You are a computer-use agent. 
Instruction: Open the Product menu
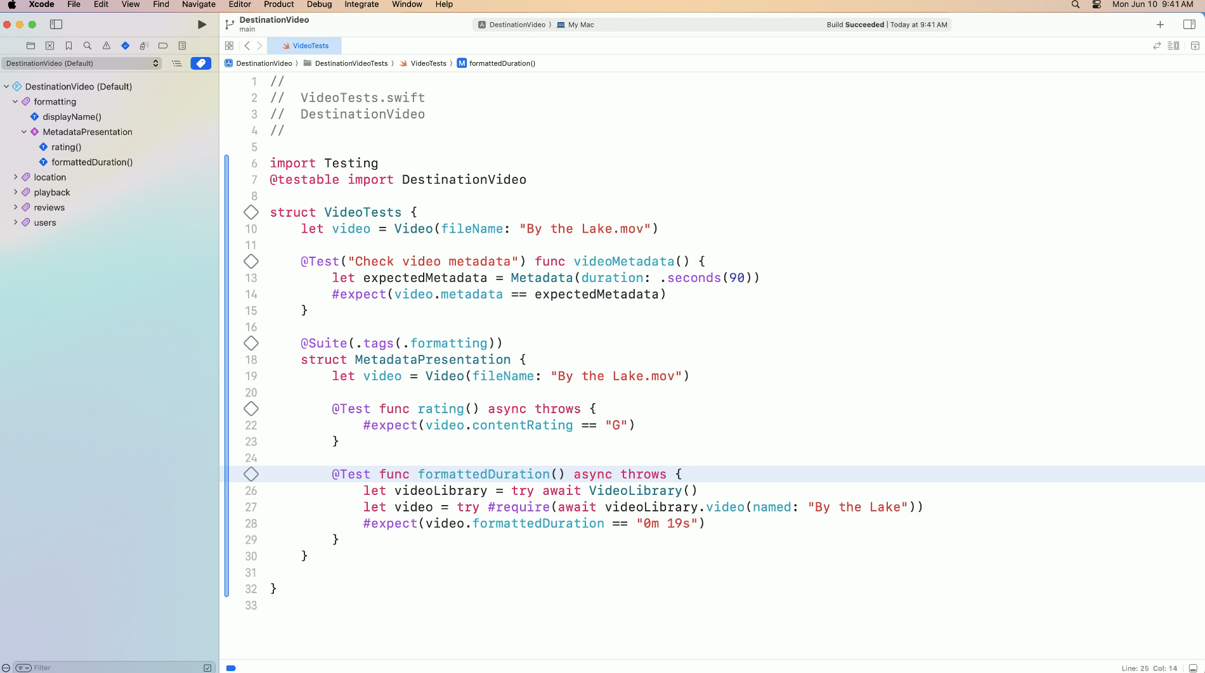(279, 4)
